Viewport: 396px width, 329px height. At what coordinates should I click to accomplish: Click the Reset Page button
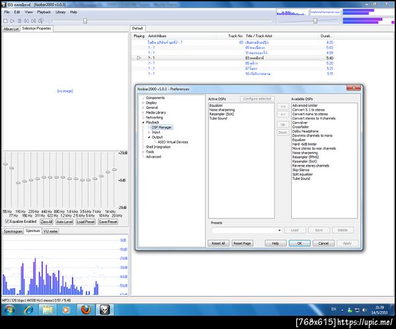[242, 243]
